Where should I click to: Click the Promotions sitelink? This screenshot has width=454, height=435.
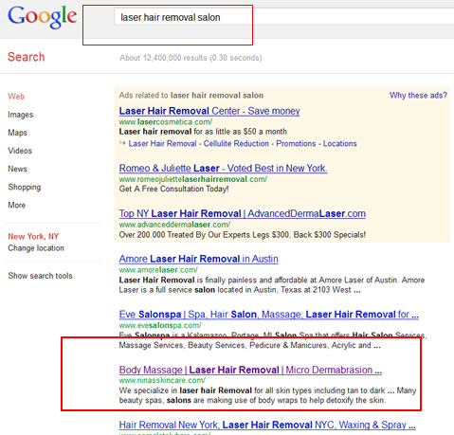pyautogui.click(x=296, y=144)
